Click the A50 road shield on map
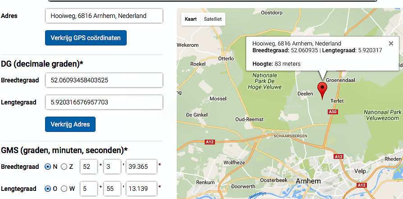The image size is (403, 199). coord(333,112)
